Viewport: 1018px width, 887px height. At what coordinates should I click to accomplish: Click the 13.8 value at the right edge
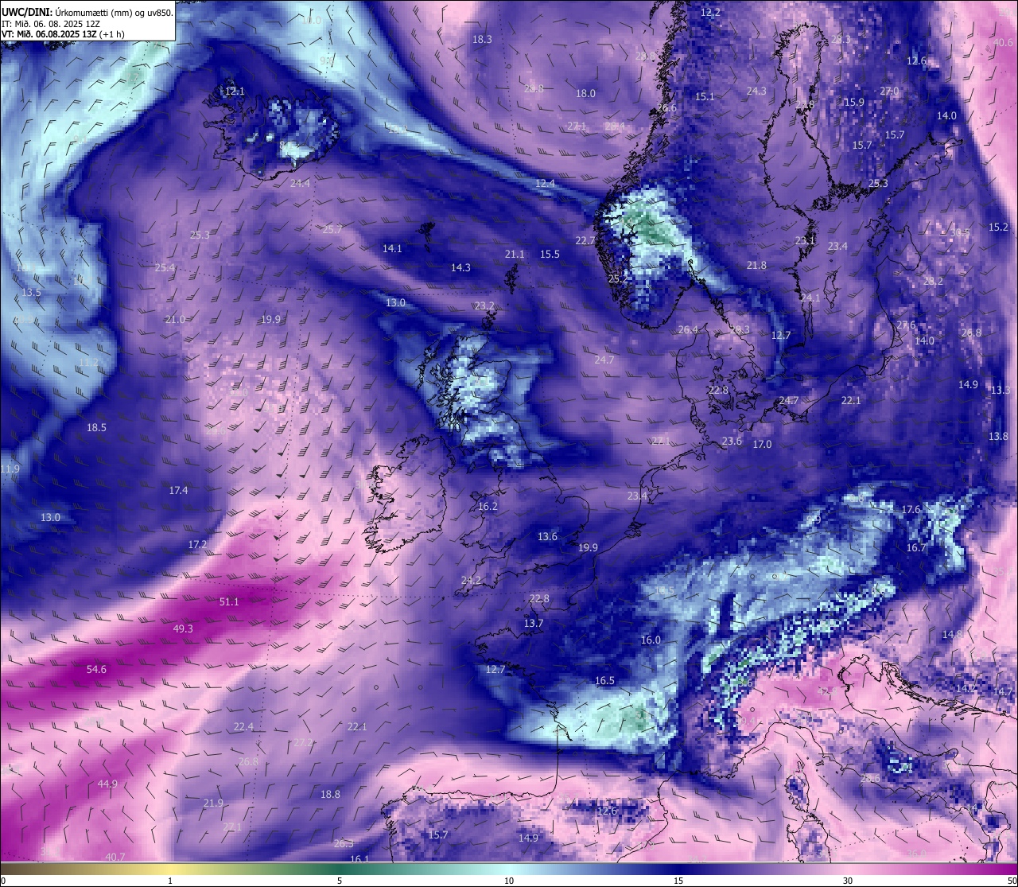pos(998,436)
